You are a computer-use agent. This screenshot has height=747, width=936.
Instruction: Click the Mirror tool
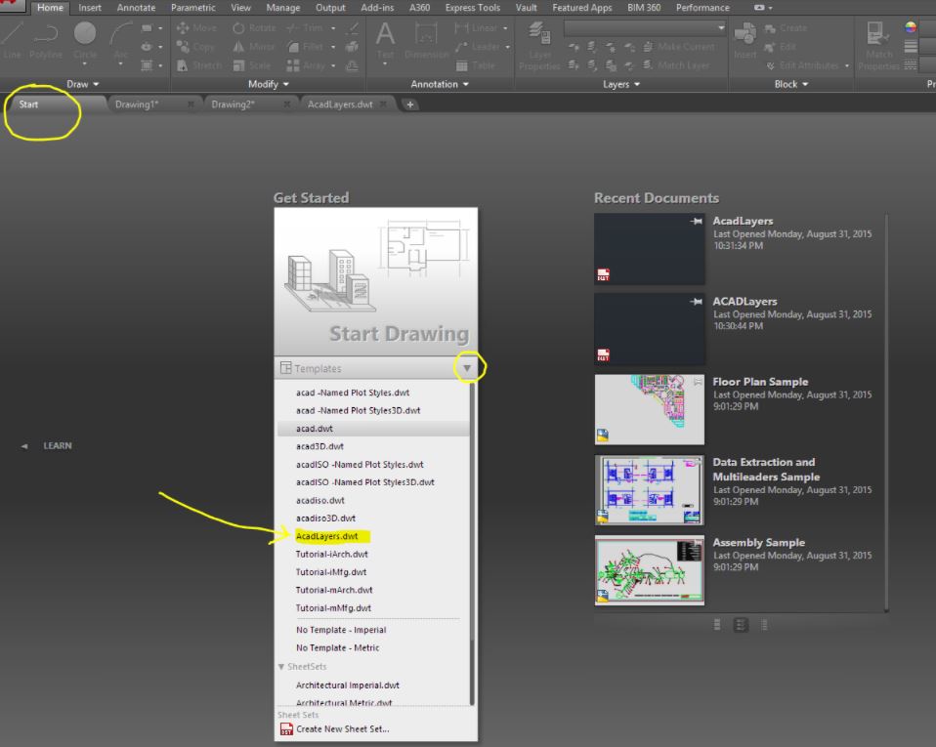[254, 47]
